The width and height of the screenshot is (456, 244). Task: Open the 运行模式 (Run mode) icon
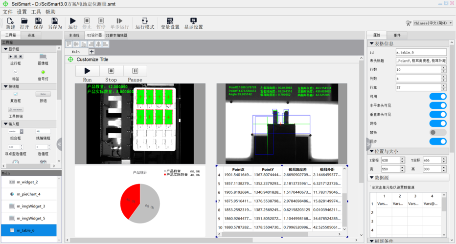(x=144, y=21)
